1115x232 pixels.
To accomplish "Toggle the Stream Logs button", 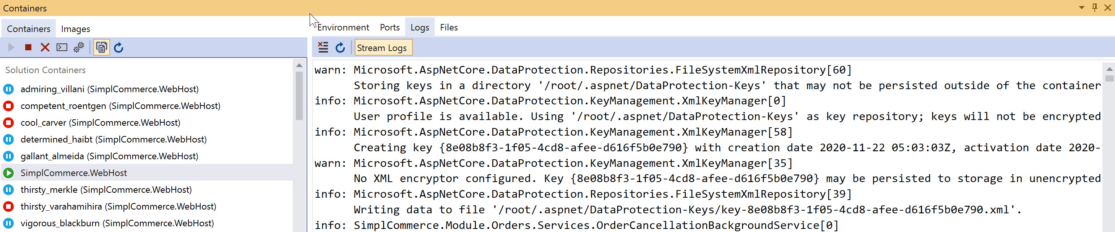I will point(382,48).
